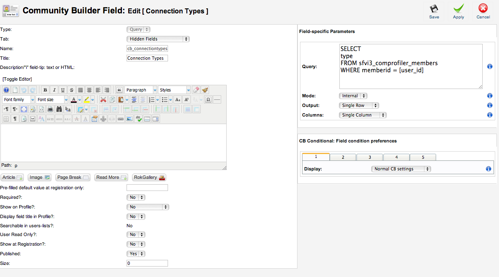Set left-to-right text direction

6,109
